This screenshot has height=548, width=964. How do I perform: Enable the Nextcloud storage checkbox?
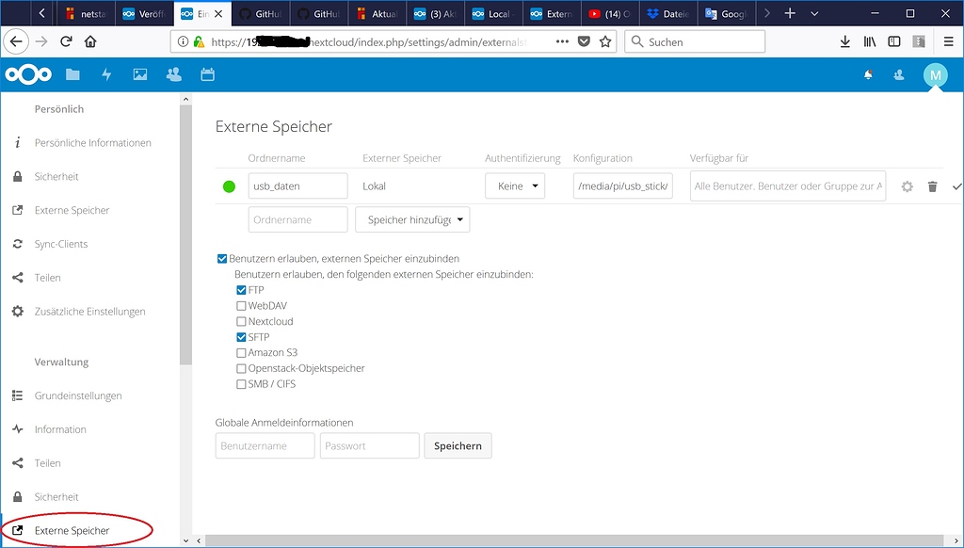pyautogui.click(x=241, y=322)
